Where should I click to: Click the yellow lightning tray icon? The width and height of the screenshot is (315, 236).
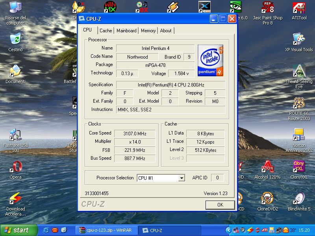click(250, 230)
